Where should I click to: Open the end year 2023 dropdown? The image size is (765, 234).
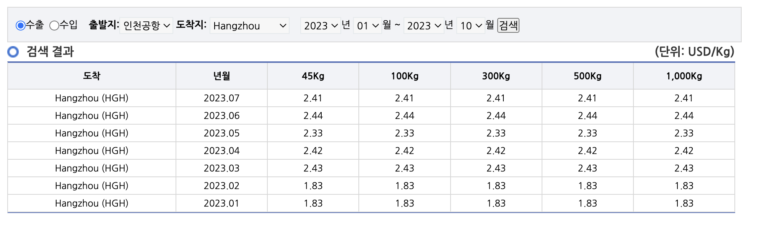point(424,26)
